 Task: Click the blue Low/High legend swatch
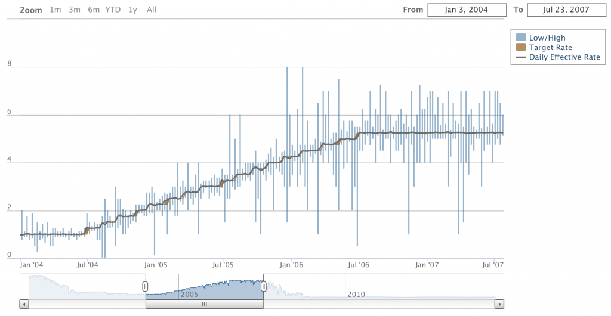click(521, 38)
